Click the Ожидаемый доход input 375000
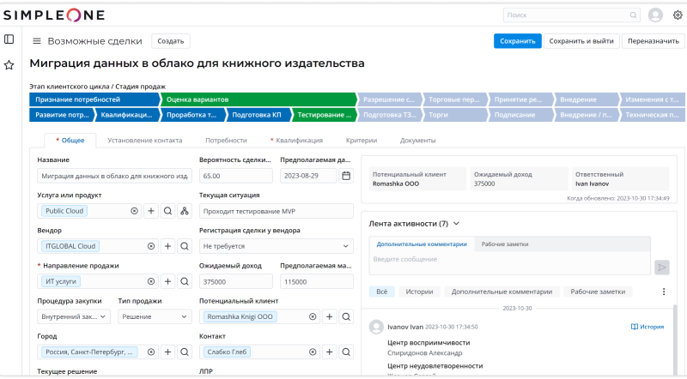 (x=235, y=281)
